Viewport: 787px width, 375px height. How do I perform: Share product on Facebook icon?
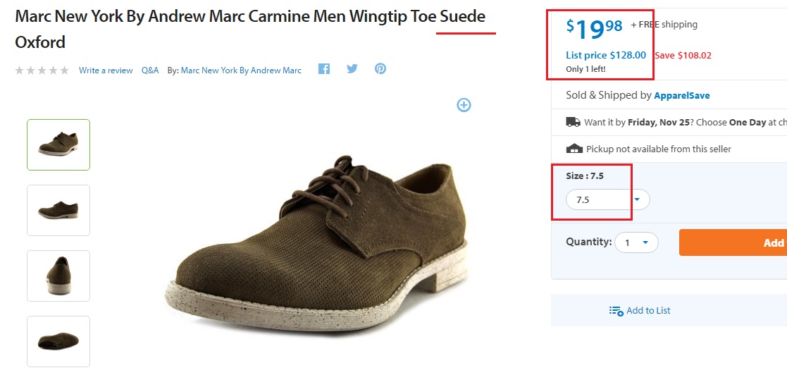pos(324,69)
